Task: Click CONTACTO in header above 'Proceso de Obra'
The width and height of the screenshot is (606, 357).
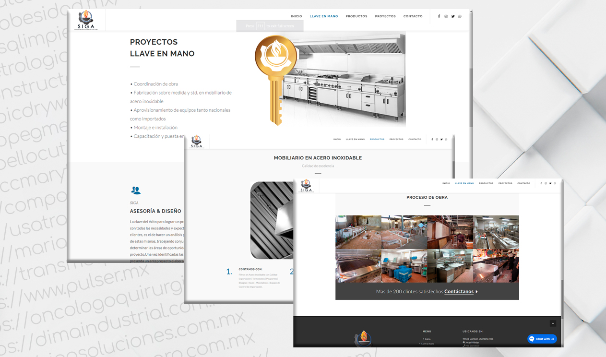Action: 523,183
